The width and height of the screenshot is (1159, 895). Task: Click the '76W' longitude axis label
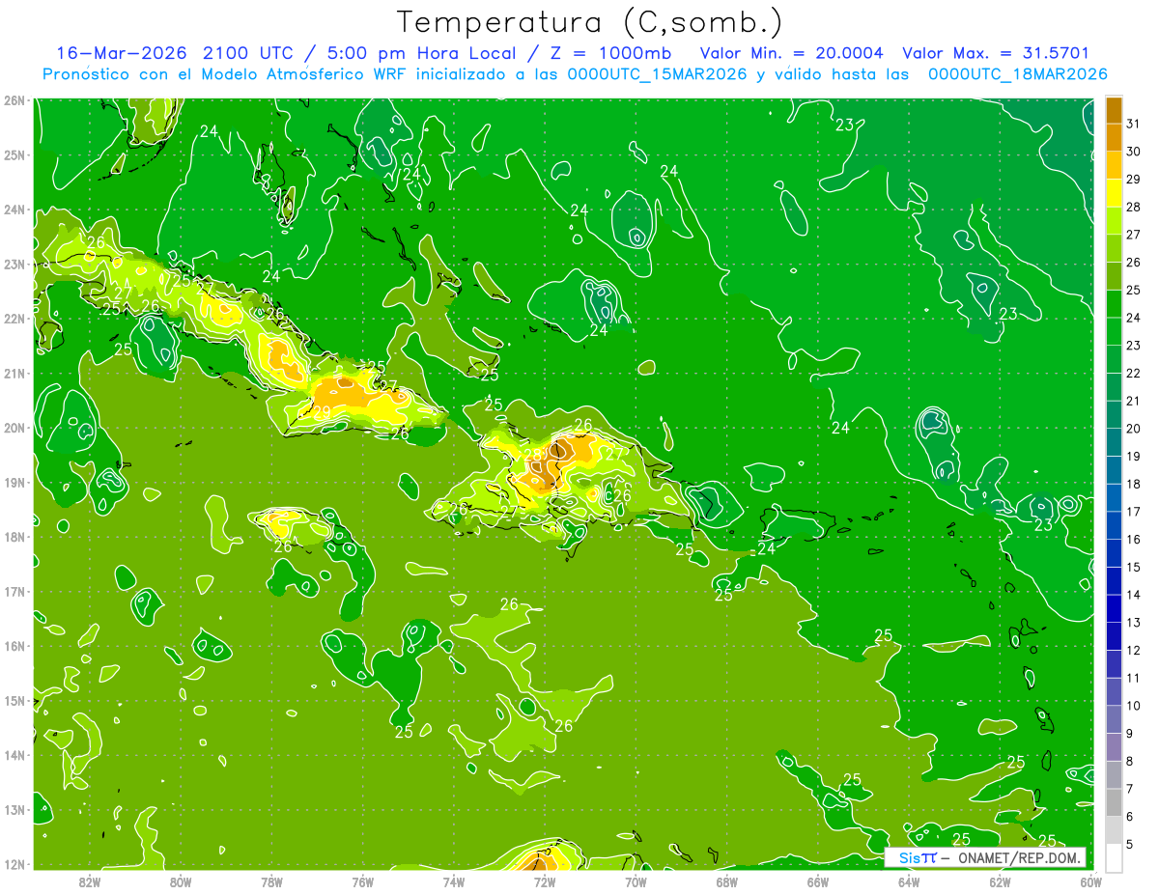pos(362,881)
